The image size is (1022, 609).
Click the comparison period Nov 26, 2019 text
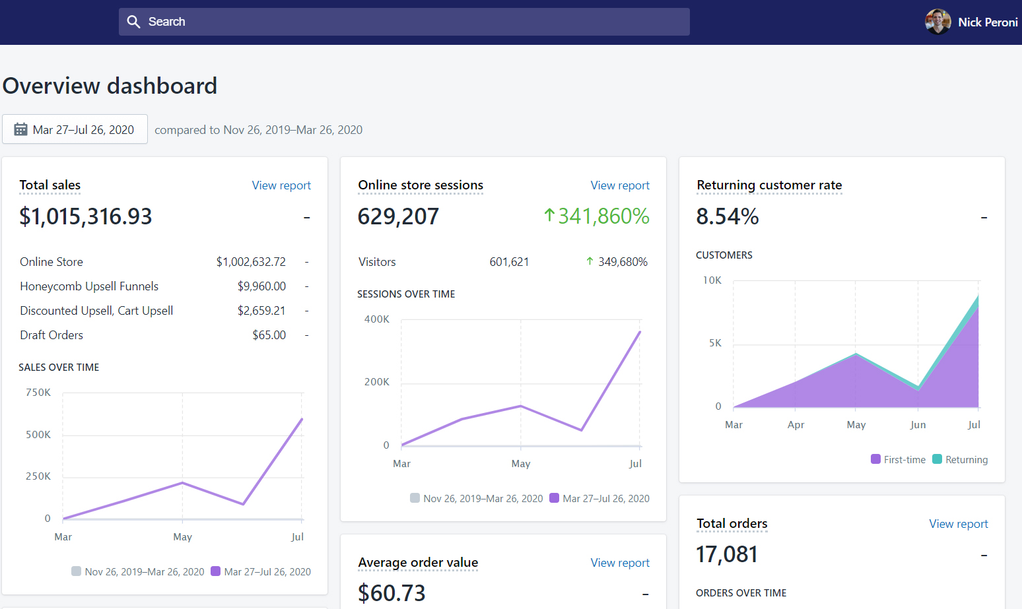pos(258,130)
